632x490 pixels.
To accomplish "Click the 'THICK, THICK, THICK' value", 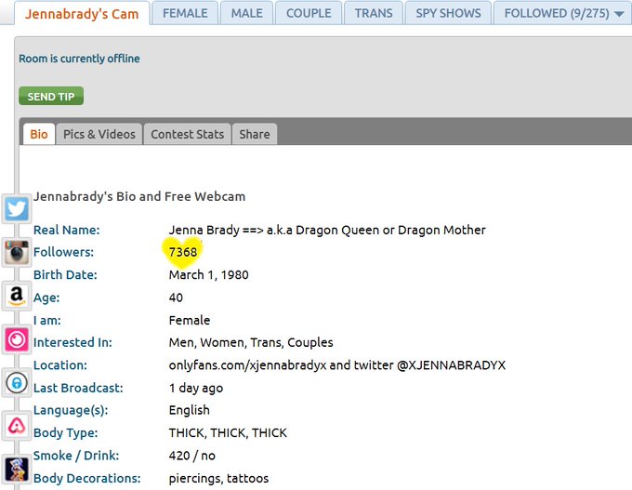I will [228, 432].
